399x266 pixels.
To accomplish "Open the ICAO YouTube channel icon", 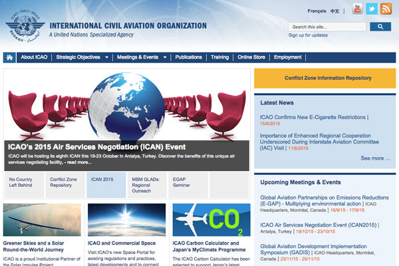I will (357, 9).
